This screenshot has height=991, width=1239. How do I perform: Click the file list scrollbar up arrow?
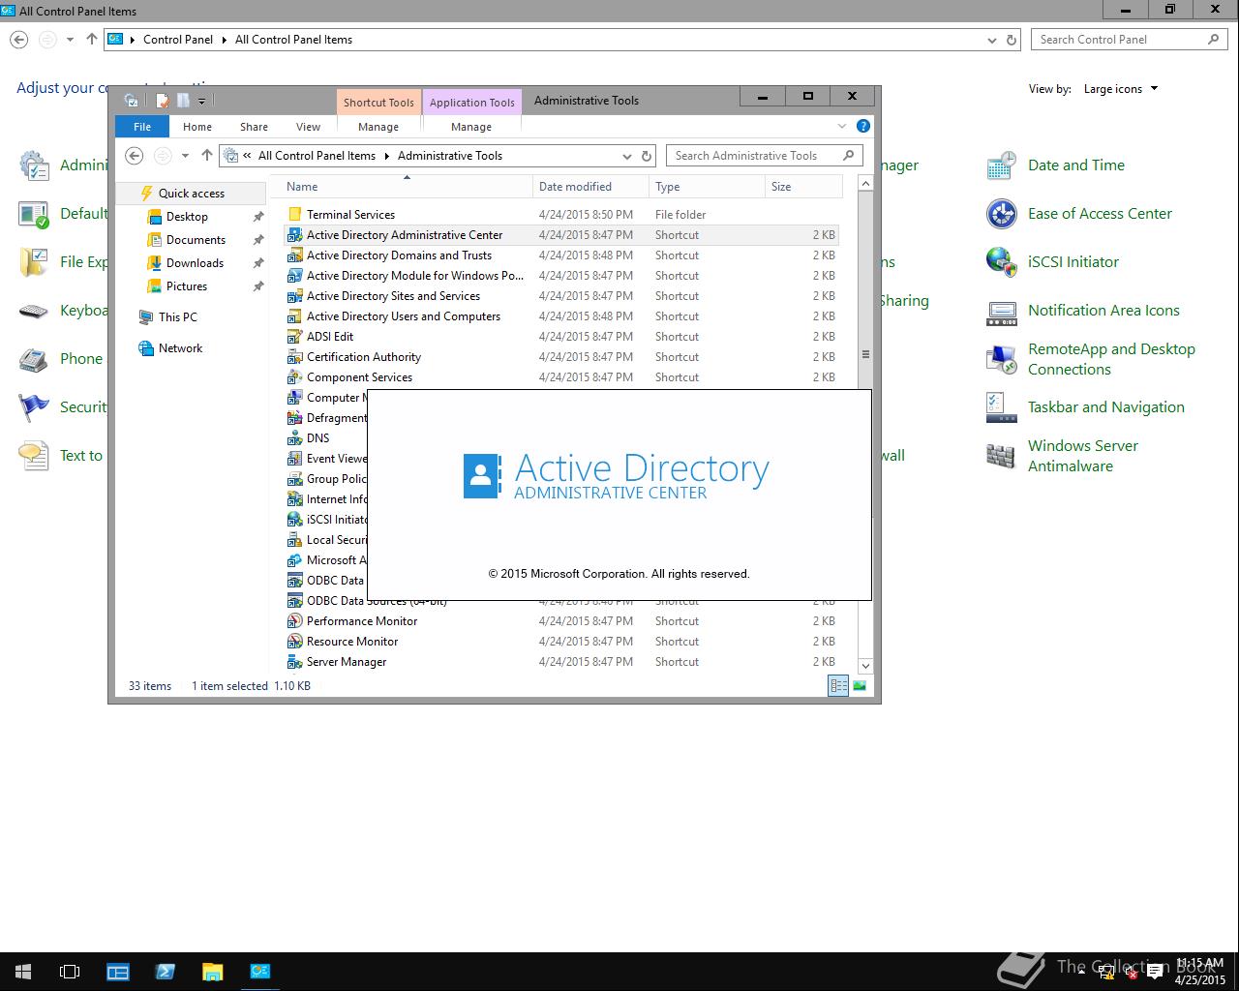click(x=865, y=183)
